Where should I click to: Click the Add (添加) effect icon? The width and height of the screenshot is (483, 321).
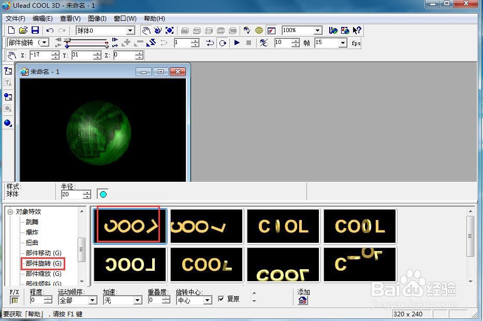point(303,300)
